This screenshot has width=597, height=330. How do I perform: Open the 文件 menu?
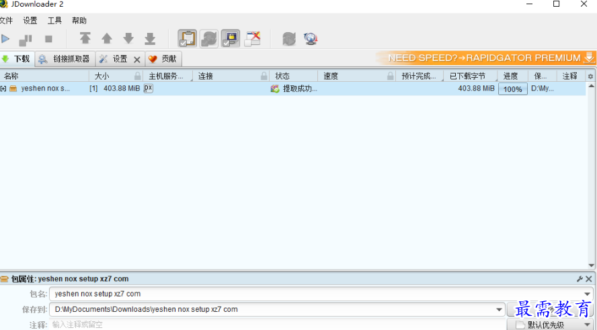tap(6, 21)
